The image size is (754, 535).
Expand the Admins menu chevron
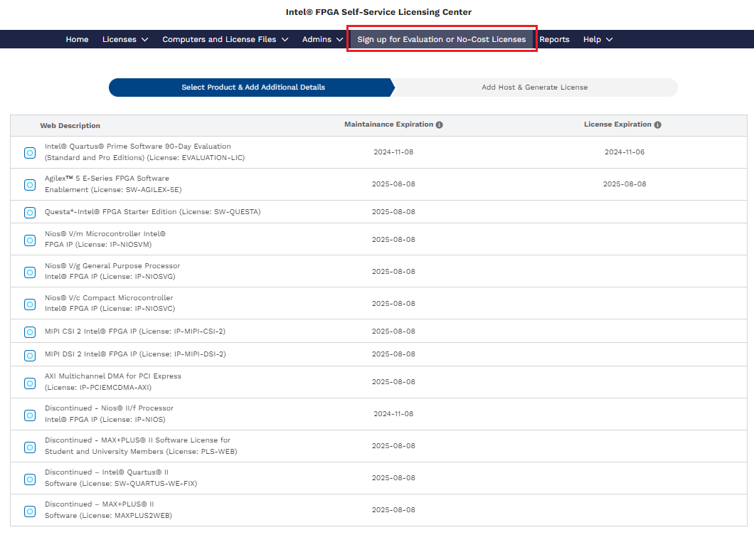point(339,39)
